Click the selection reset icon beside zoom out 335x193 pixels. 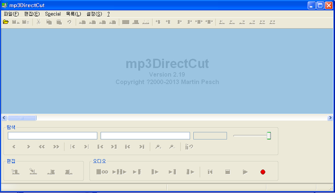tap(189, 147)
